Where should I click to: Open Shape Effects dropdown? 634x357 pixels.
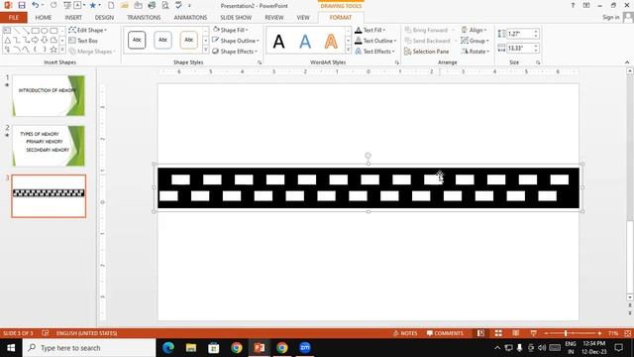(235, 52)
